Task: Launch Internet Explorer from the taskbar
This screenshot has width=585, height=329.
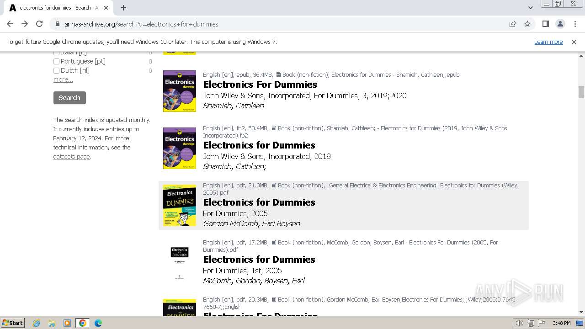Action: 36,323
